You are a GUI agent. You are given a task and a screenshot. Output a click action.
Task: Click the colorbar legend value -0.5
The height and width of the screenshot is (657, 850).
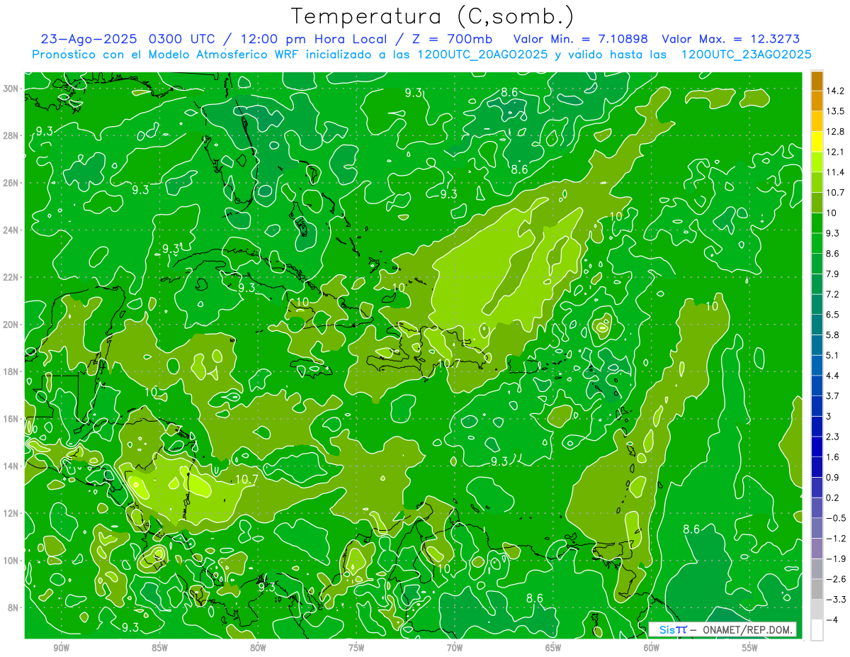click(x=835, y=518)
